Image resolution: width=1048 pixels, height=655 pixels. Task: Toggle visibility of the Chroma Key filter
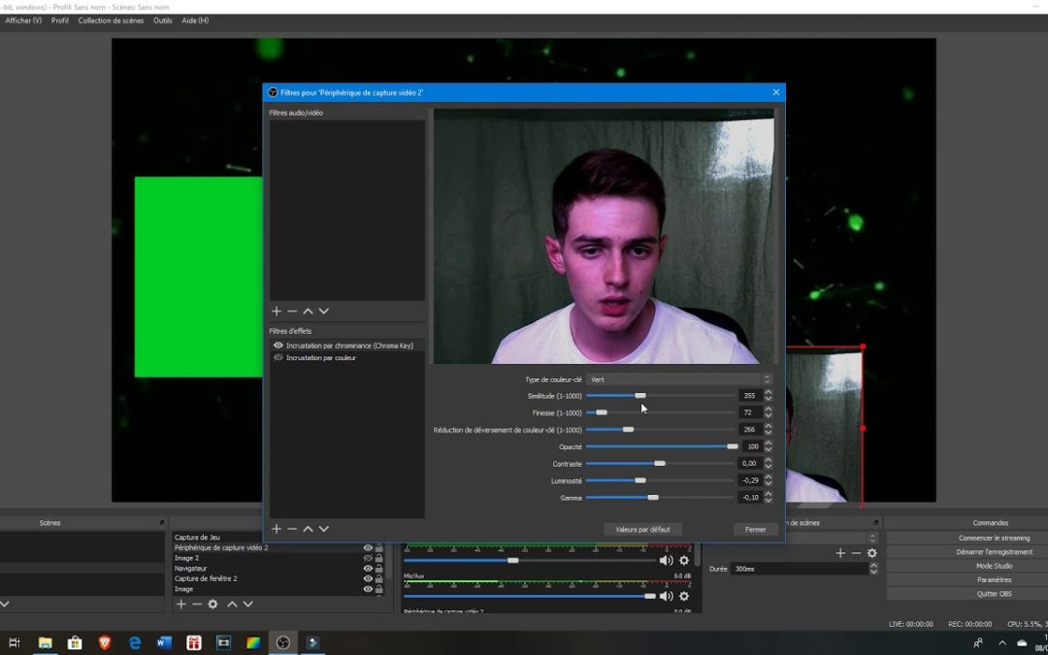click(278, 345)
